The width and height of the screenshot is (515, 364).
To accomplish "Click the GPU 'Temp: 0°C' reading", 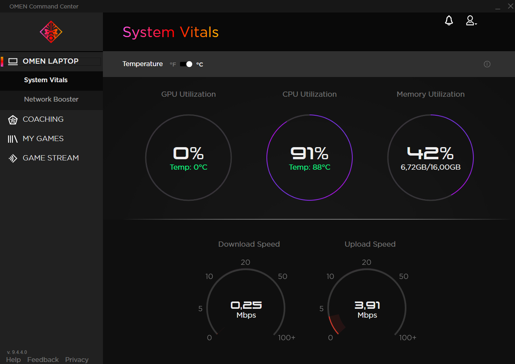I will pyautogui.click(x=188, y=167).
